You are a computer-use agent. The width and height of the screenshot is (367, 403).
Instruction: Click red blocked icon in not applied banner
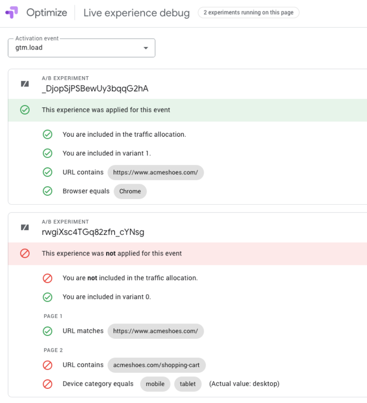click(25, 253)
